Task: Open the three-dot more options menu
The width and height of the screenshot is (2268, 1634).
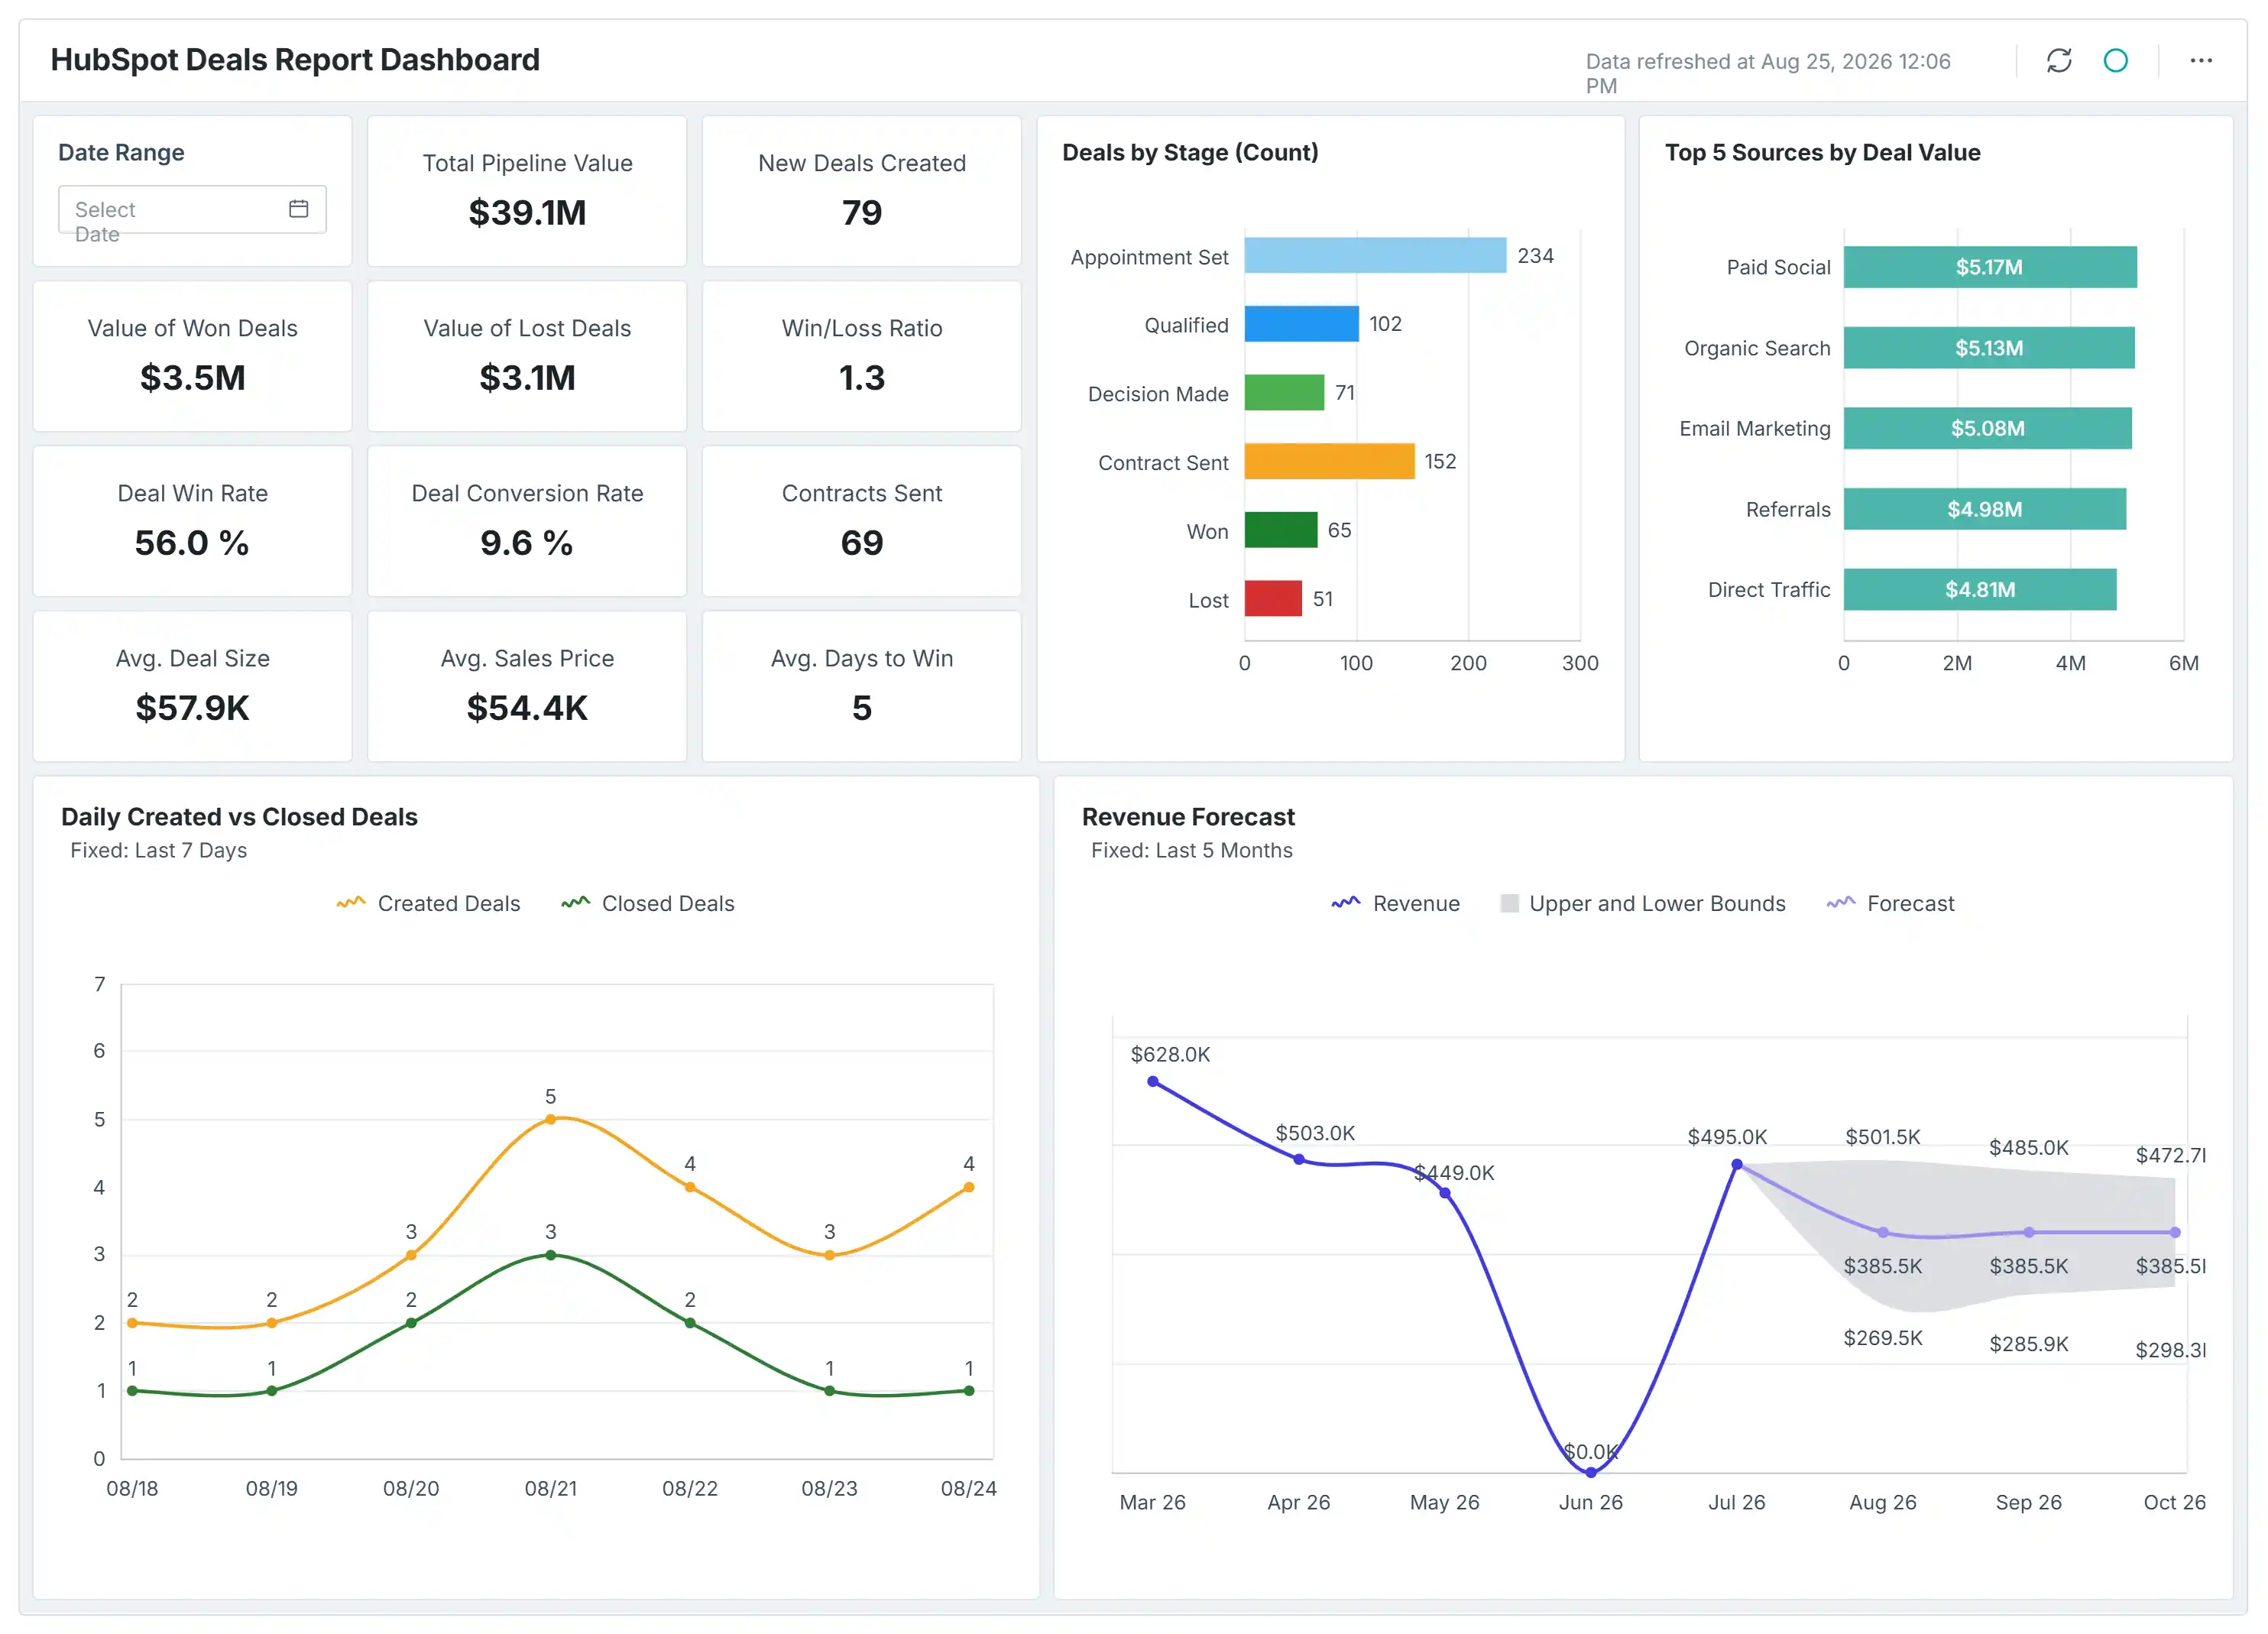Action: pos(2200,61)
